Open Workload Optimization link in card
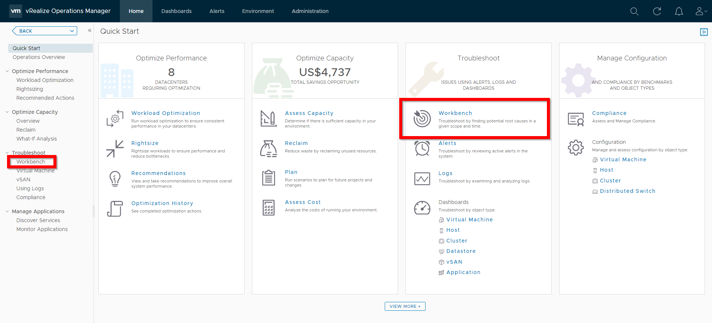Viewport: 712px width, 323px height. point(165,113)
